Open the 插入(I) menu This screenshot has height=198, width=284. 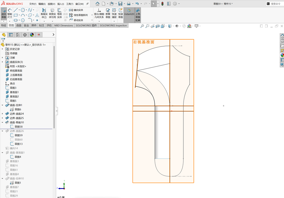point(60,4)
